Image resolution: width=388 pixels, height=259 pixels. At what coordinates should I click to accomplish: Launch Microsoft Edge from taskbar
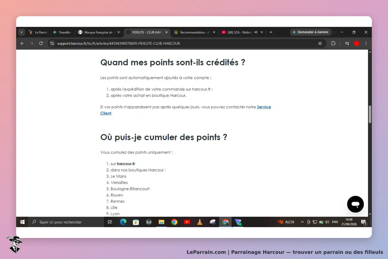click(123, 222)
